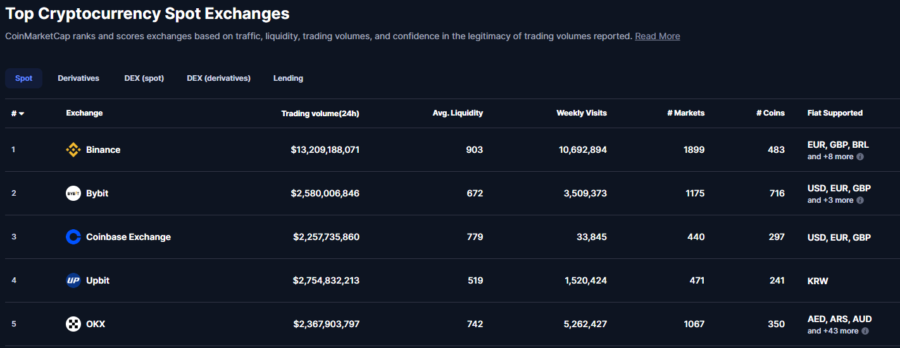The height and width of the screenshot is (348, 900).
Task: Click OKX markets count 1067
Action: coord(694,324)
